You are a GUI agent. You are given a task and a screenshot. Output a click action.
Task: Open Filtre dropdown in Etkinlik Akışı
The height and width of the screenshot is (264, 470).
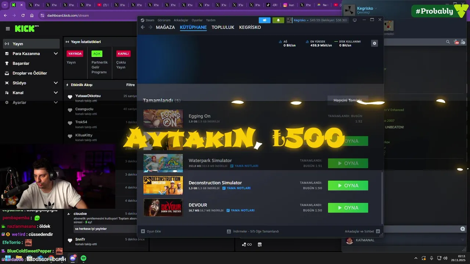tap(130, 85)
